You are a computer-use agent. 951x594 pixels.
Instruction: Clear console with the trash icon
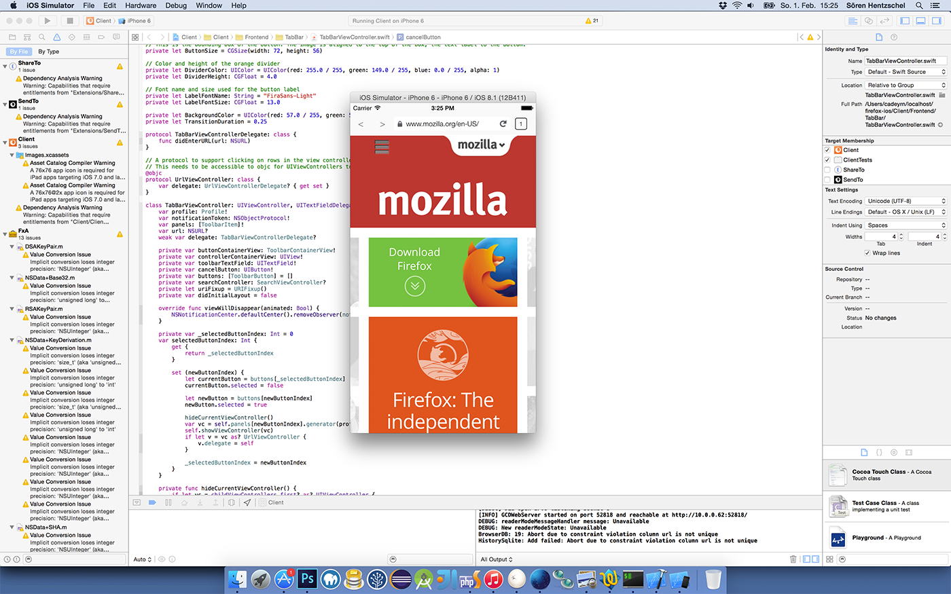[793, 559]
